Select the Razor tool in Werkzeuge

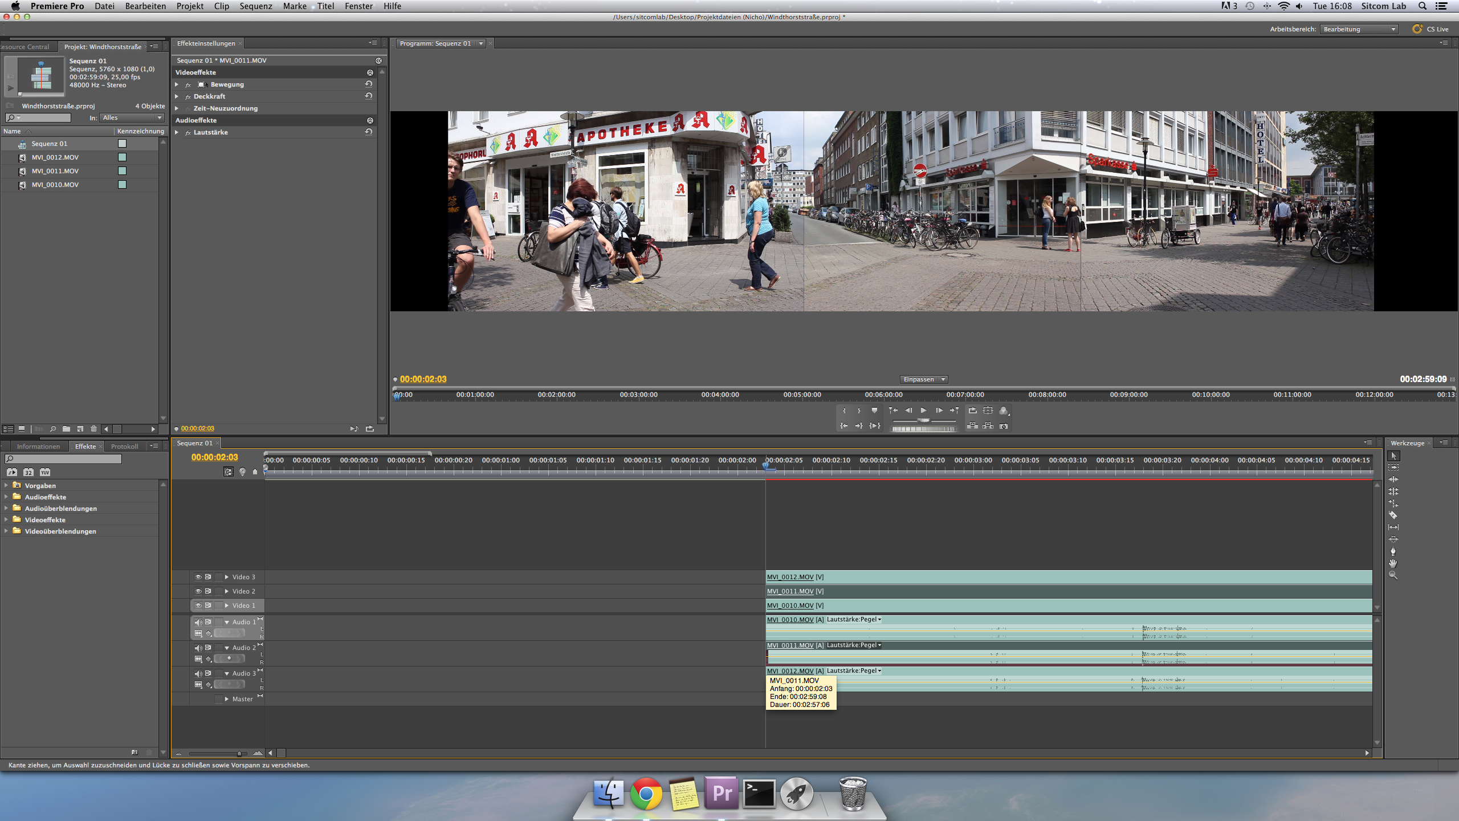pyautogui.click(x=1393, y=515)
